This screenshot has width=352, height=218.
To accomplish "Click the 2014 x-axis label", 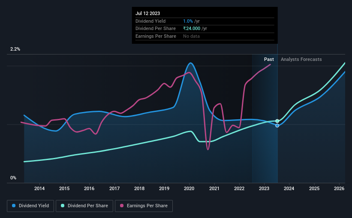I will click(39, 188).
